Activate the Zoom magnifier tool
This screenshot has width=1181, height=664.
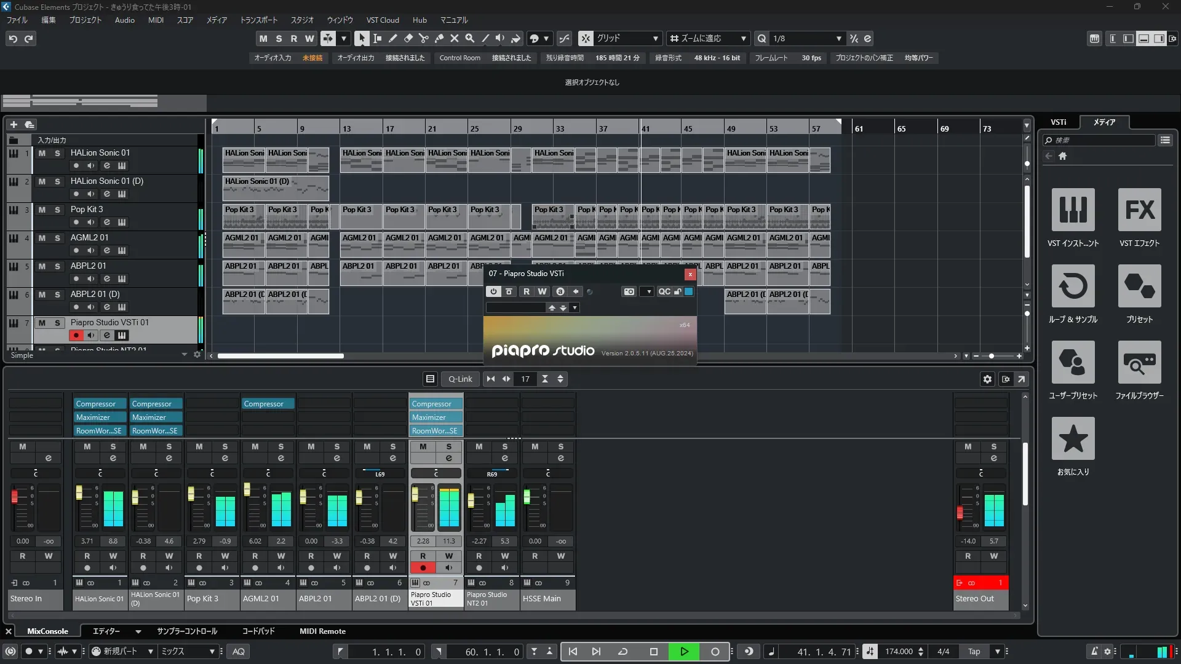[469, 38]
